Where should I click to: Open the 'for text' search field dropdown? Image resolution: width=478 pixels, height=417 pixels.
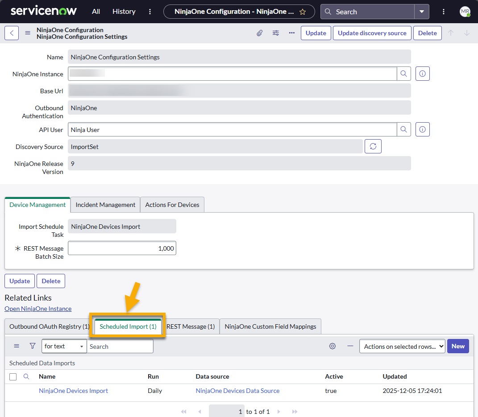point(64,347)
